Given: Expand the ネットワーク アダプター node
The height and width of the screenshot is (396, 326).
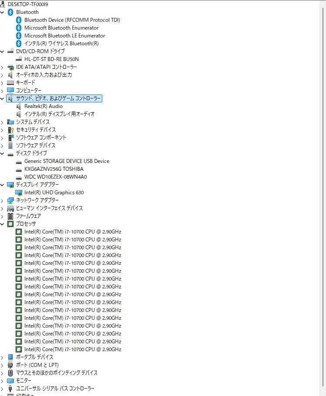Looking at the screenshot, I should pyautogui.click(x=2, y=200).
